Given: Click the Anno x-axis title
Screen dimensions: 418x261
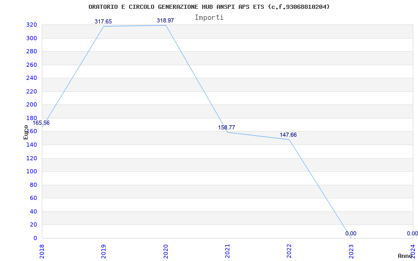Looking at the screenshot, I should (405, 256).
